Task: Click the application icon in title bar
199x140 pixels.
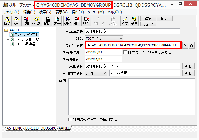Action: 5,5
